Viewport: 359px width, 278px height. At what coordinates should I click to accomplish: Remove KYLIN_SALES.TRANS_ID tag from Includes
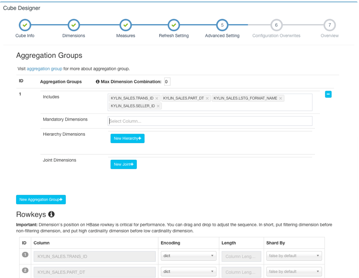point(157,99)
